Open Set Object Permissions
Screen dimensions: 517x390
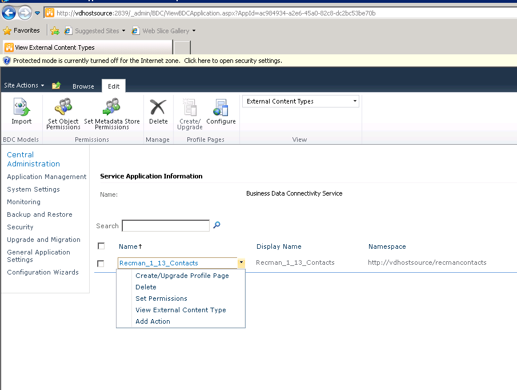[63, 113]
